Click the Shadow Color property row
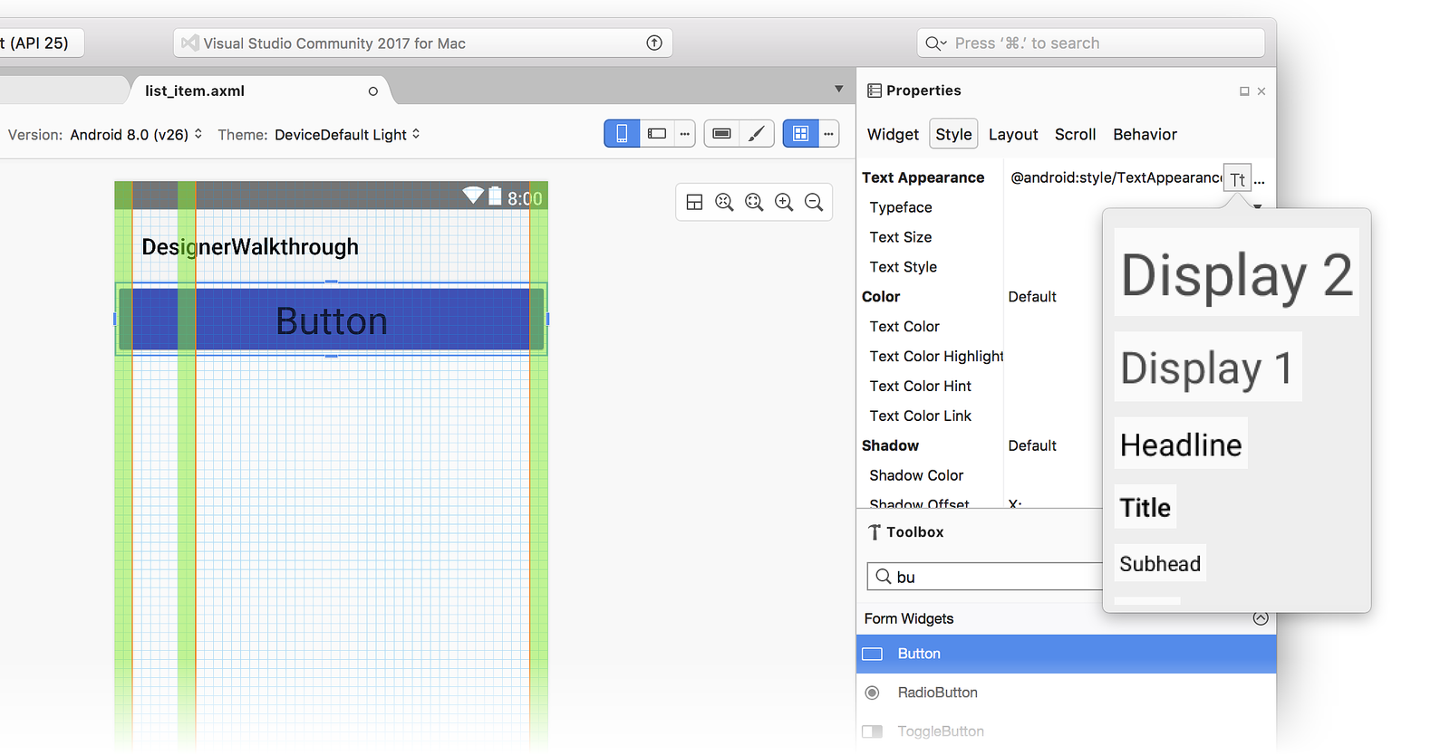 tap(916, 475)
